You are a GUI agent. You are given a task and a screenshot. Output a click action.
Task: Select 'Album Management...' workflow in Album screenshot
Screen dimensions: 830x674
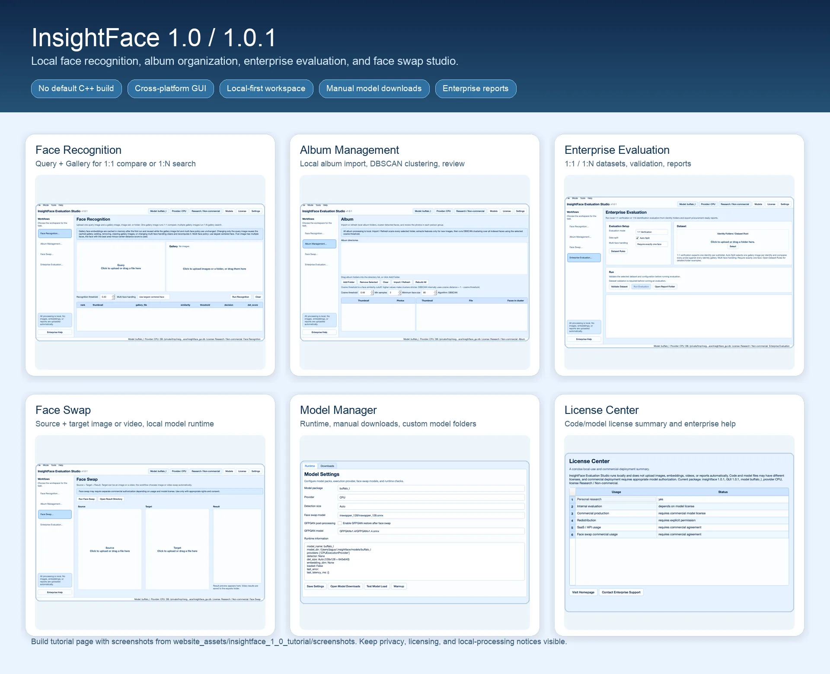[319, 244]
